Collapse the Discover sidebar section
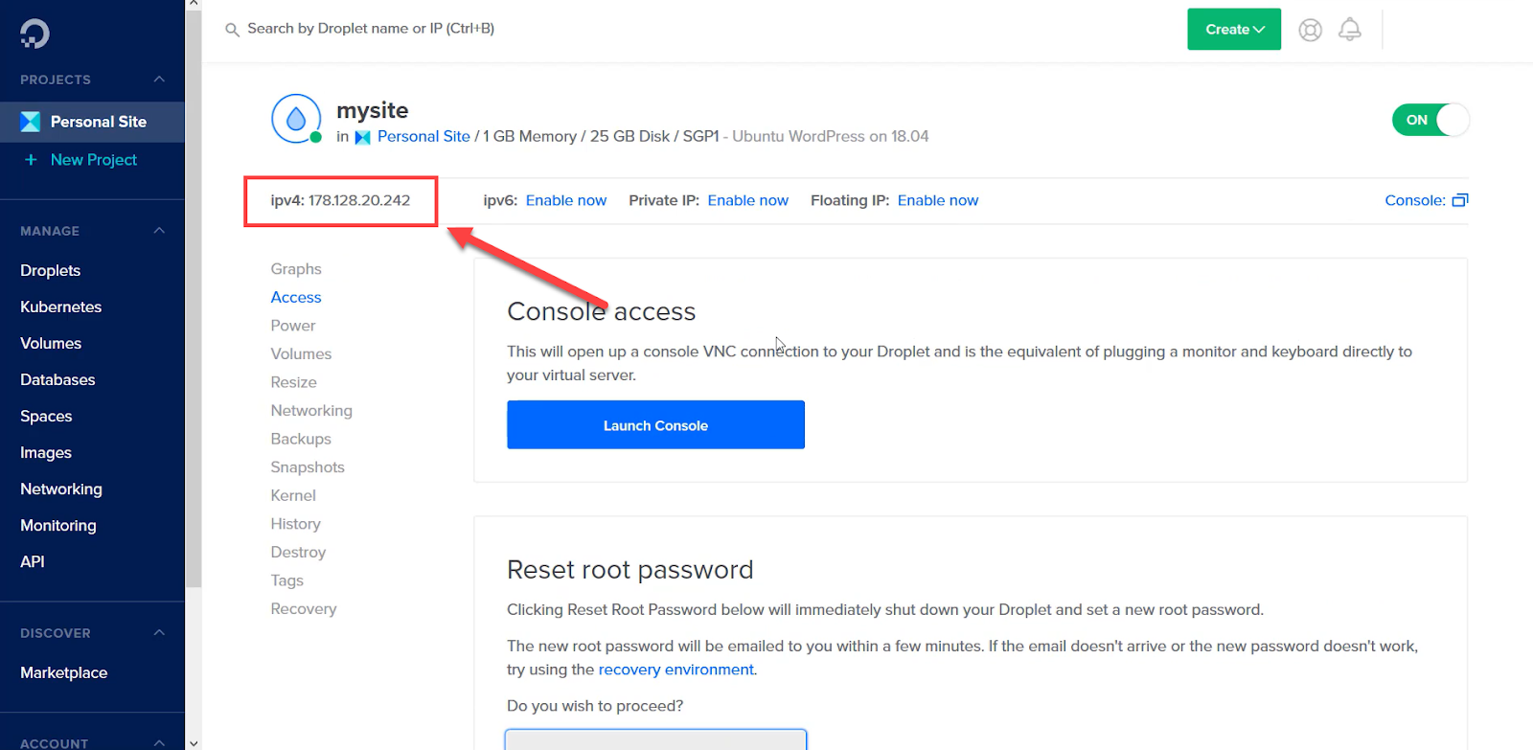This screenshot has height=750, width=1533. [x=159, y=633]
